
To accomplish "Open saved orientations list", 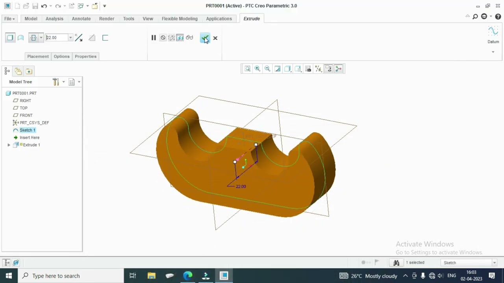I will coord(298,69).
